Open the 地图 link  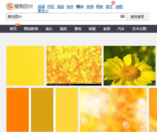point(119,7)
